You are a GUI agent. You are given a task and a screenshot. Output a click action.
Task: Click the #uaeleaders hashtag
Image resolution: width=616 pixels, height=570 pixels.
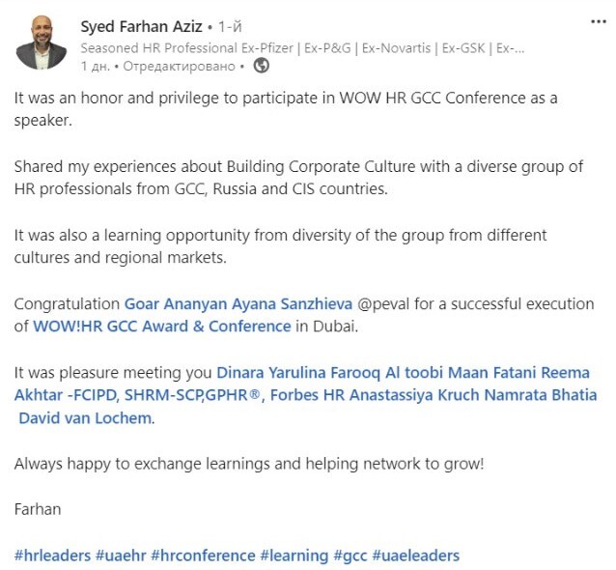coord(415,556)
